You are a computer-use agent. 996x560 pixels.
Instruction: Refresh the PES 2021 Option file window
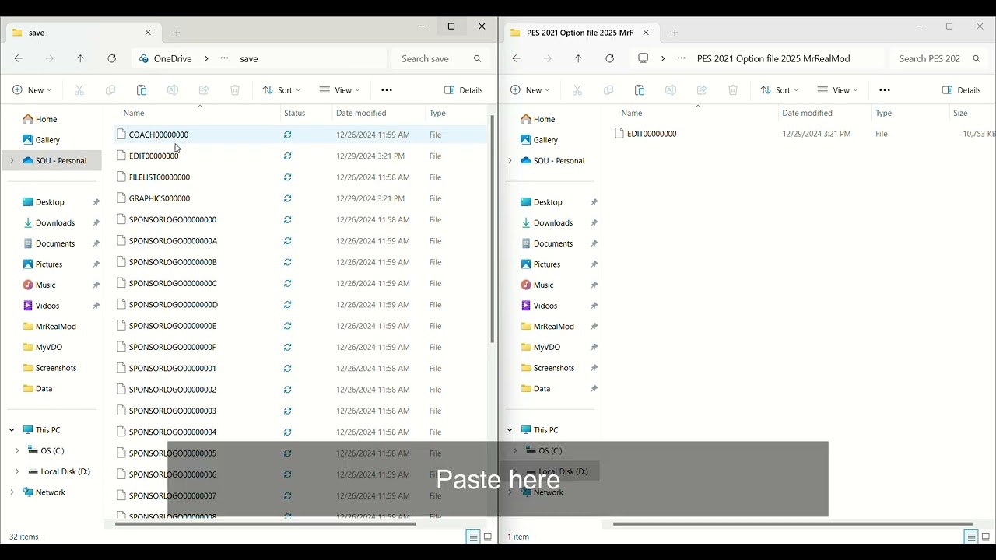(x=609, y=58)
